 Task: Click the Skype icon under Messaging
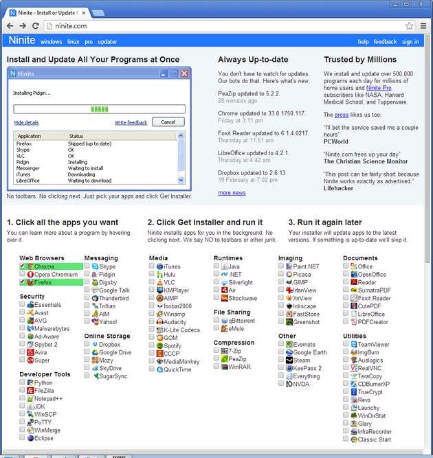[95, 266]
